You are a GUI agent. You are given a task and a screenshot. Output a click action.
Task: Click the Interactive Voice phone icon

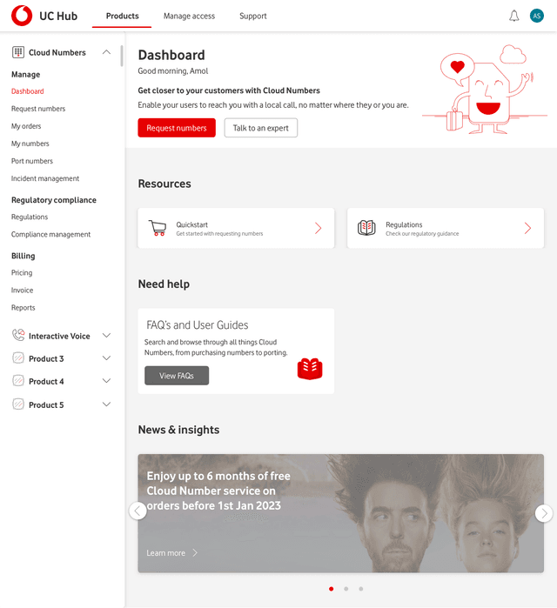(x=18, y=335)
